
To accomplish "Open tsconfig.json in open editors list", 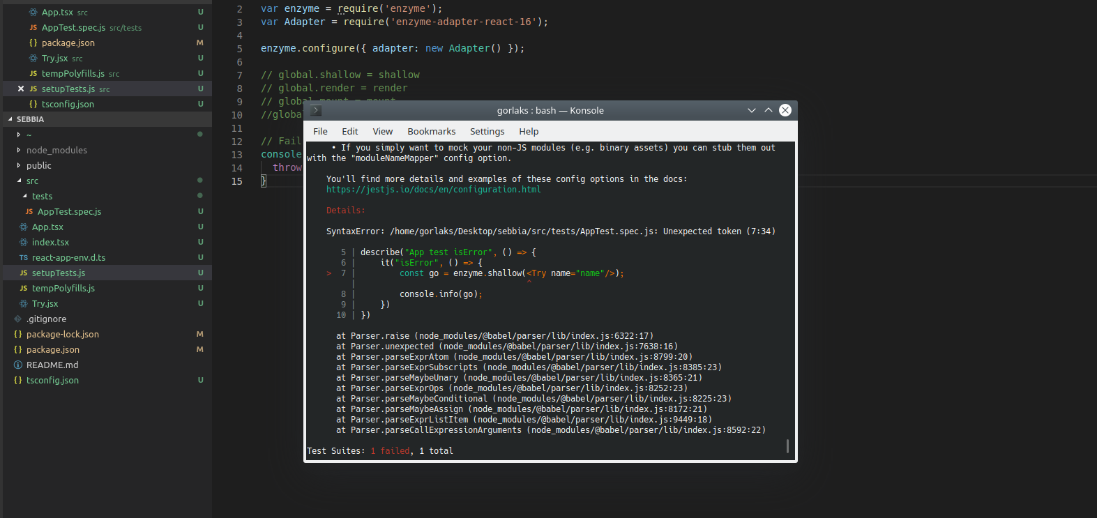I will click(68, 104).
